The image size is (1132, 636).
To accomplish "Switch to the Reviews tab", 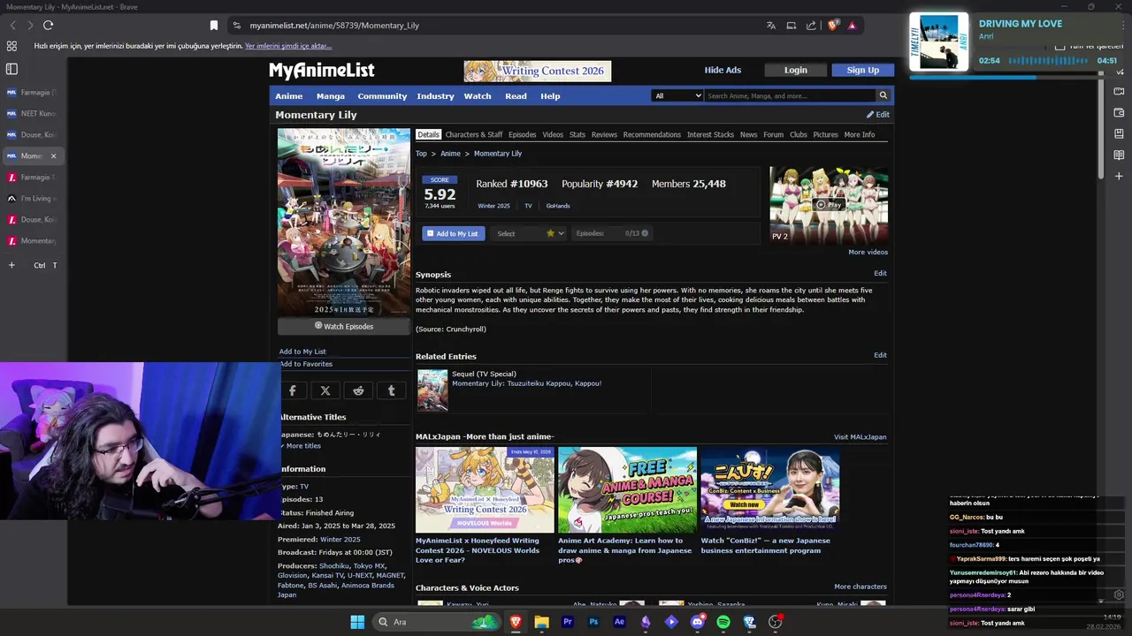I will tap(604, 134).
